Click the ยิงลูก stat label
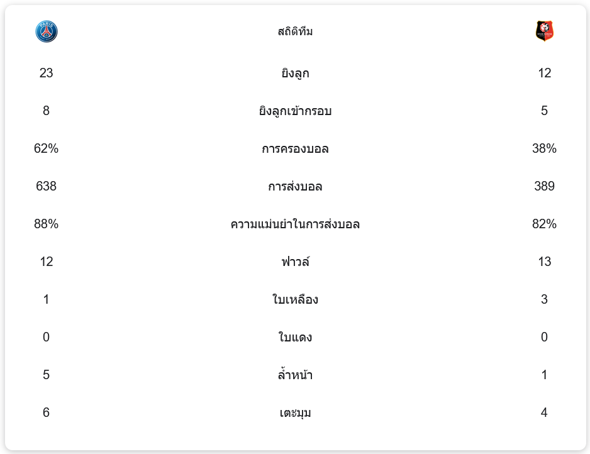This screenshot has width=590, height=454. (x=295, y=74)
